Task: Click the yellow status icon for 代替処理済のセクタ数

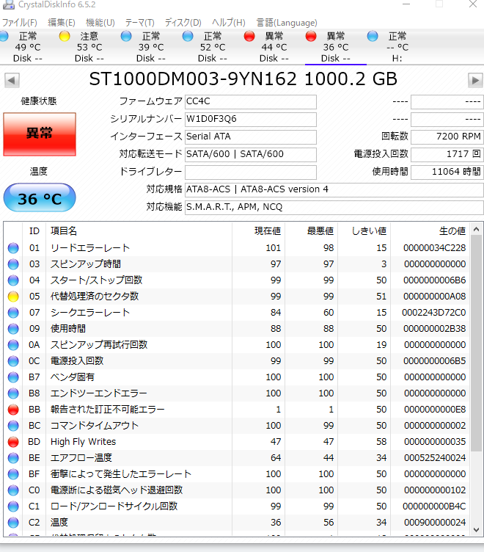Action: (13, 297)
